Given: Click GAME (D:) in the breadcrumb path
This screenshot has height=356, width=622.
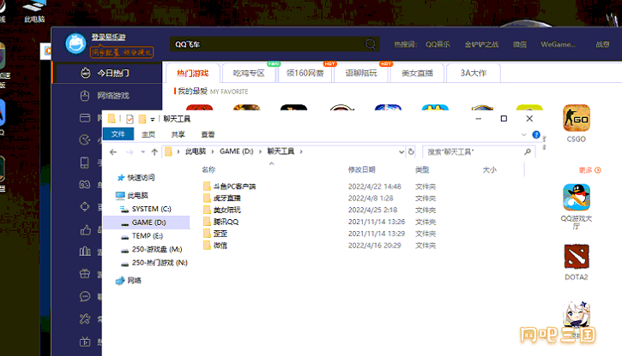Looking at the screenshot, I should point(237,151).
